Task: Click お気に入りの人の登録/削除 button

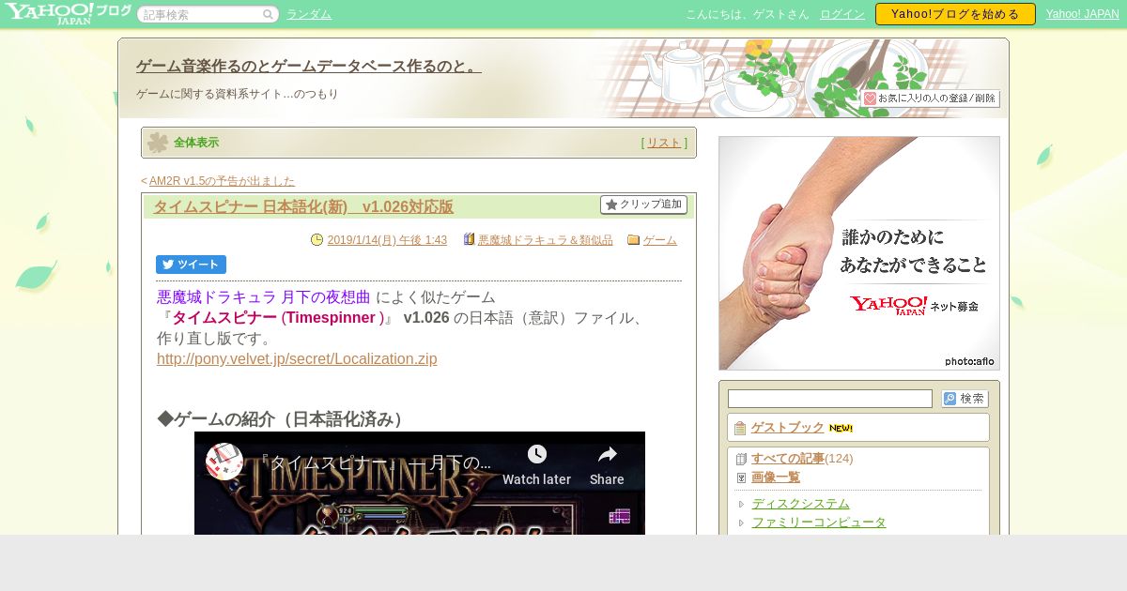Action: 930,98
